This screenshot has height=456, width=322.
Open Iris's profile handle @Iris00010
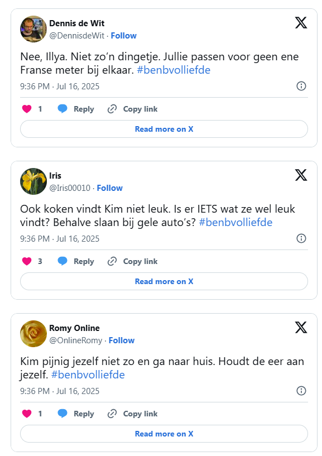tap(71, 188)
